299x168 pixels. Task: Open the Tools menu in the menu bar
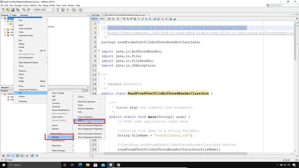[64, 5]
